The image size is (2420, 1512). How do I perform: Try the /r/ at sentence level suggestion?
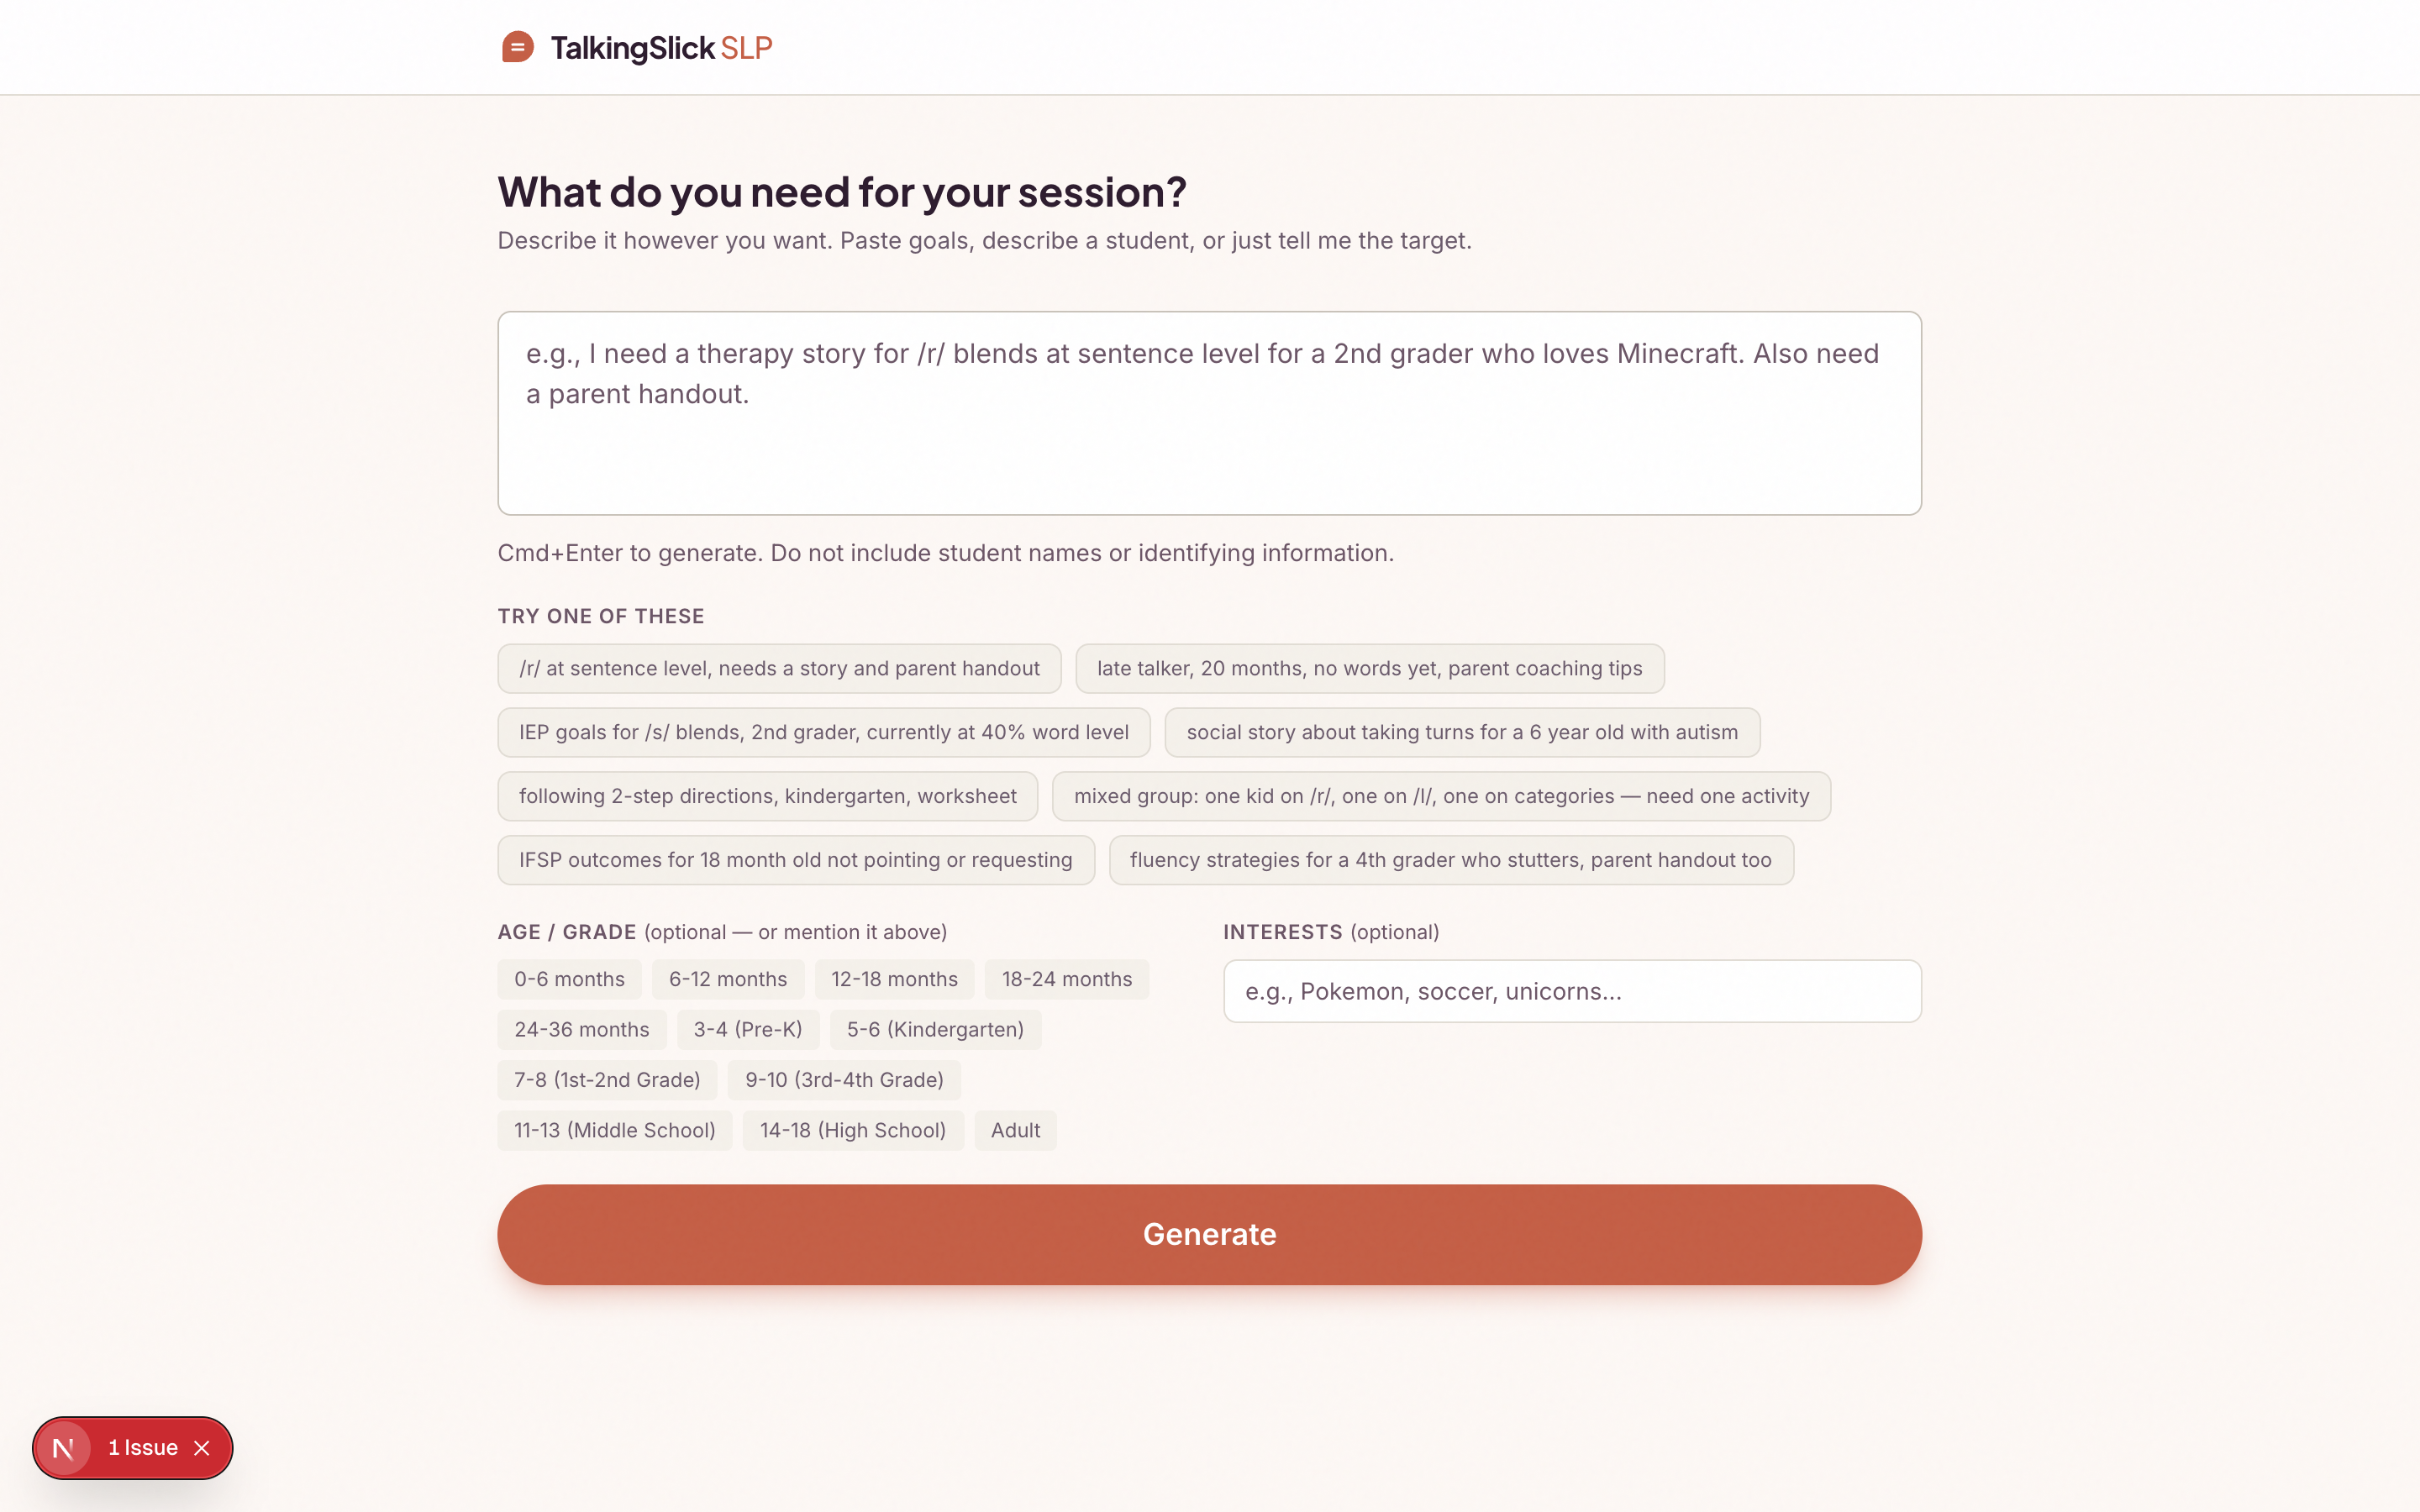(779, 668)
